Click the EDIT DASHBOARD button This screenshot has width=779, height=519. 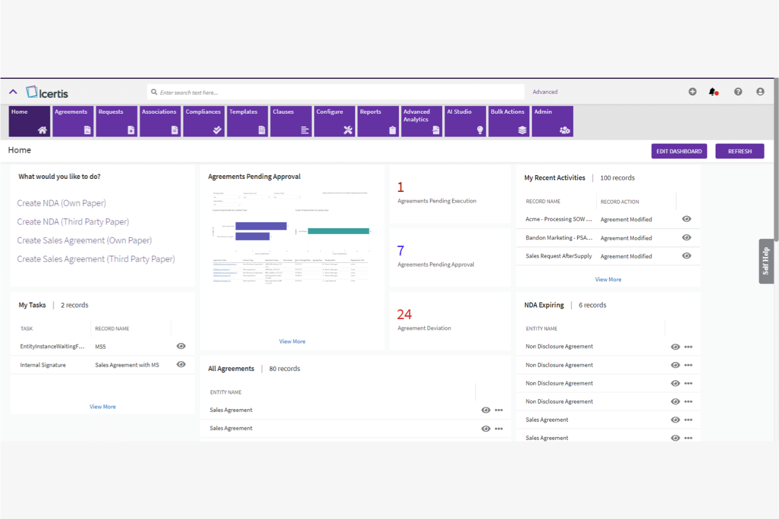pyautogui.click(x=679, y=151)
